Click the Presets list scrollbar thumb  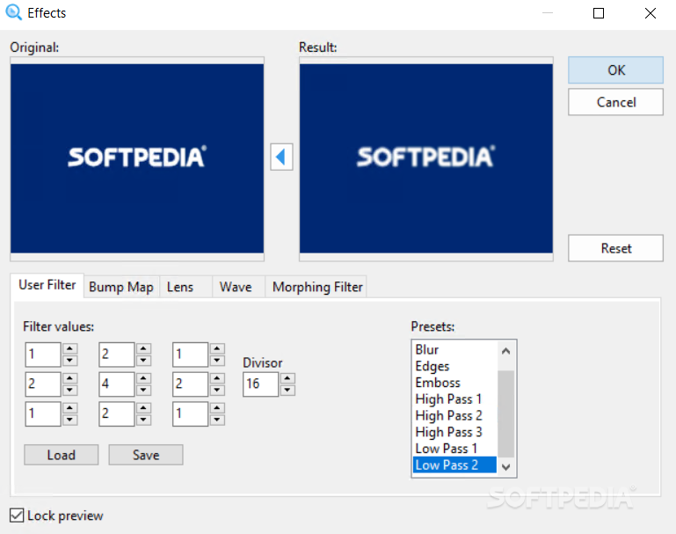[506, 413]
